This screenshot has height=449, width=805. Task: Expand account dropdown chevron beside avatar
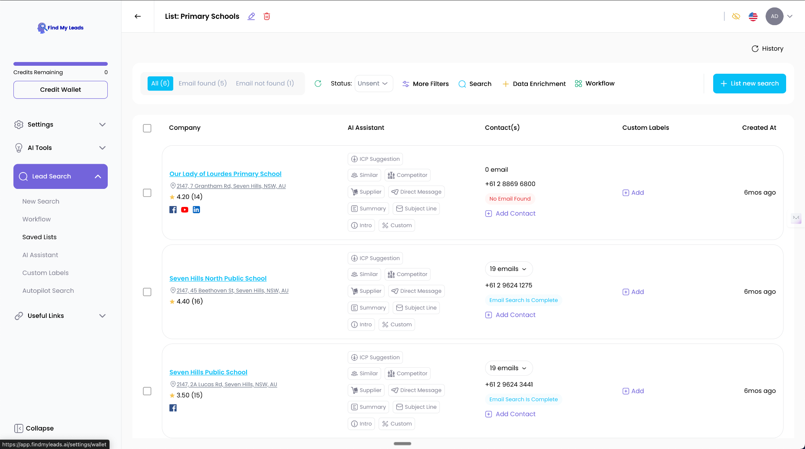(790, 16)
